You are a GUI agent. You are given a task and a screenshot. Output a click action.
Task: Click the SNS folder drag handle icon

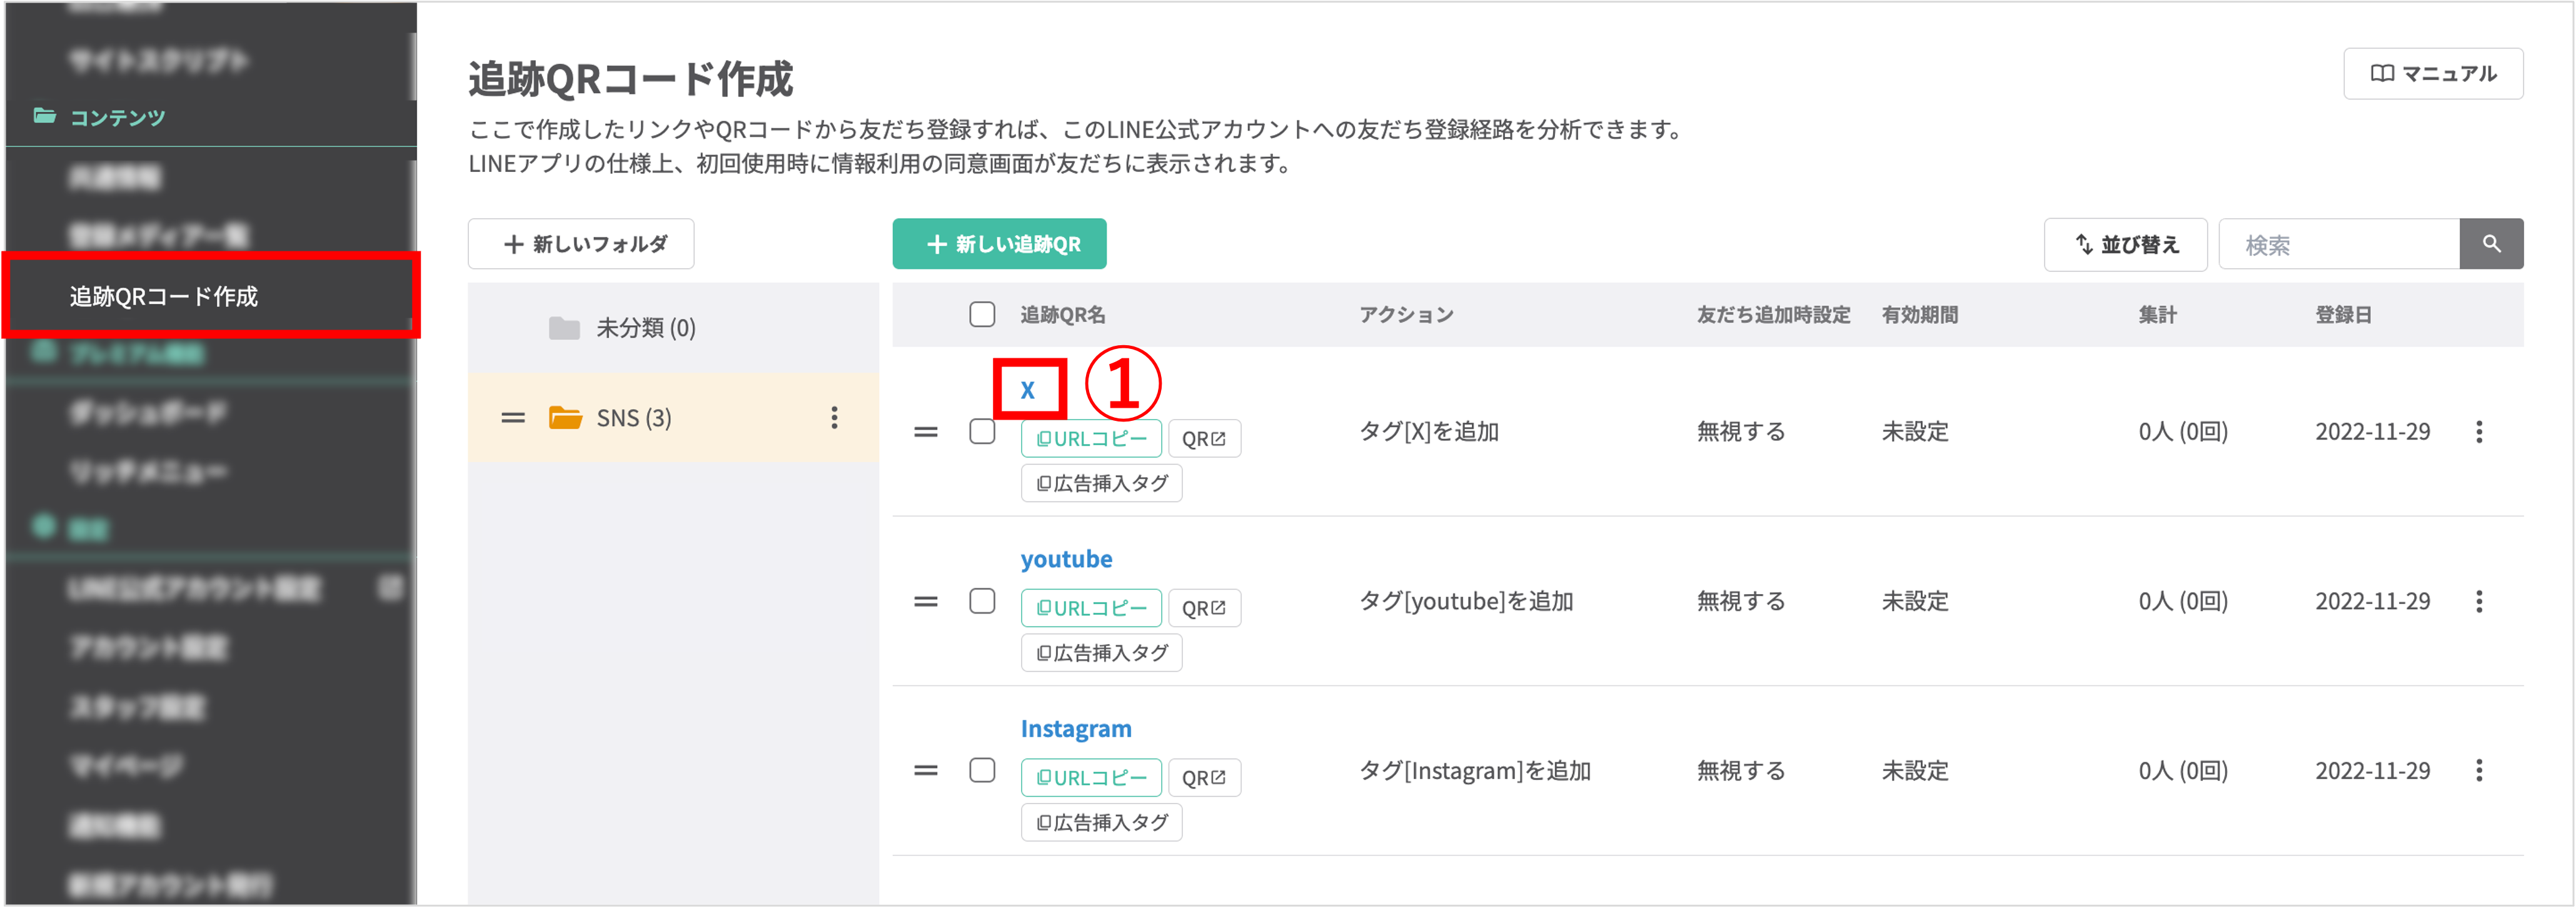(x=513, y=417)
